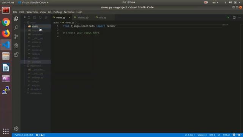Open the Extensions view

pyautogui.click(x=16, y=54)
